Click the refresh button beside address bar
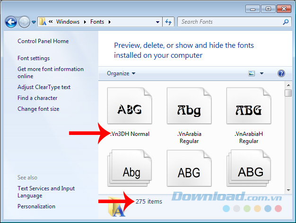296x223 pixels. [168, 22]
